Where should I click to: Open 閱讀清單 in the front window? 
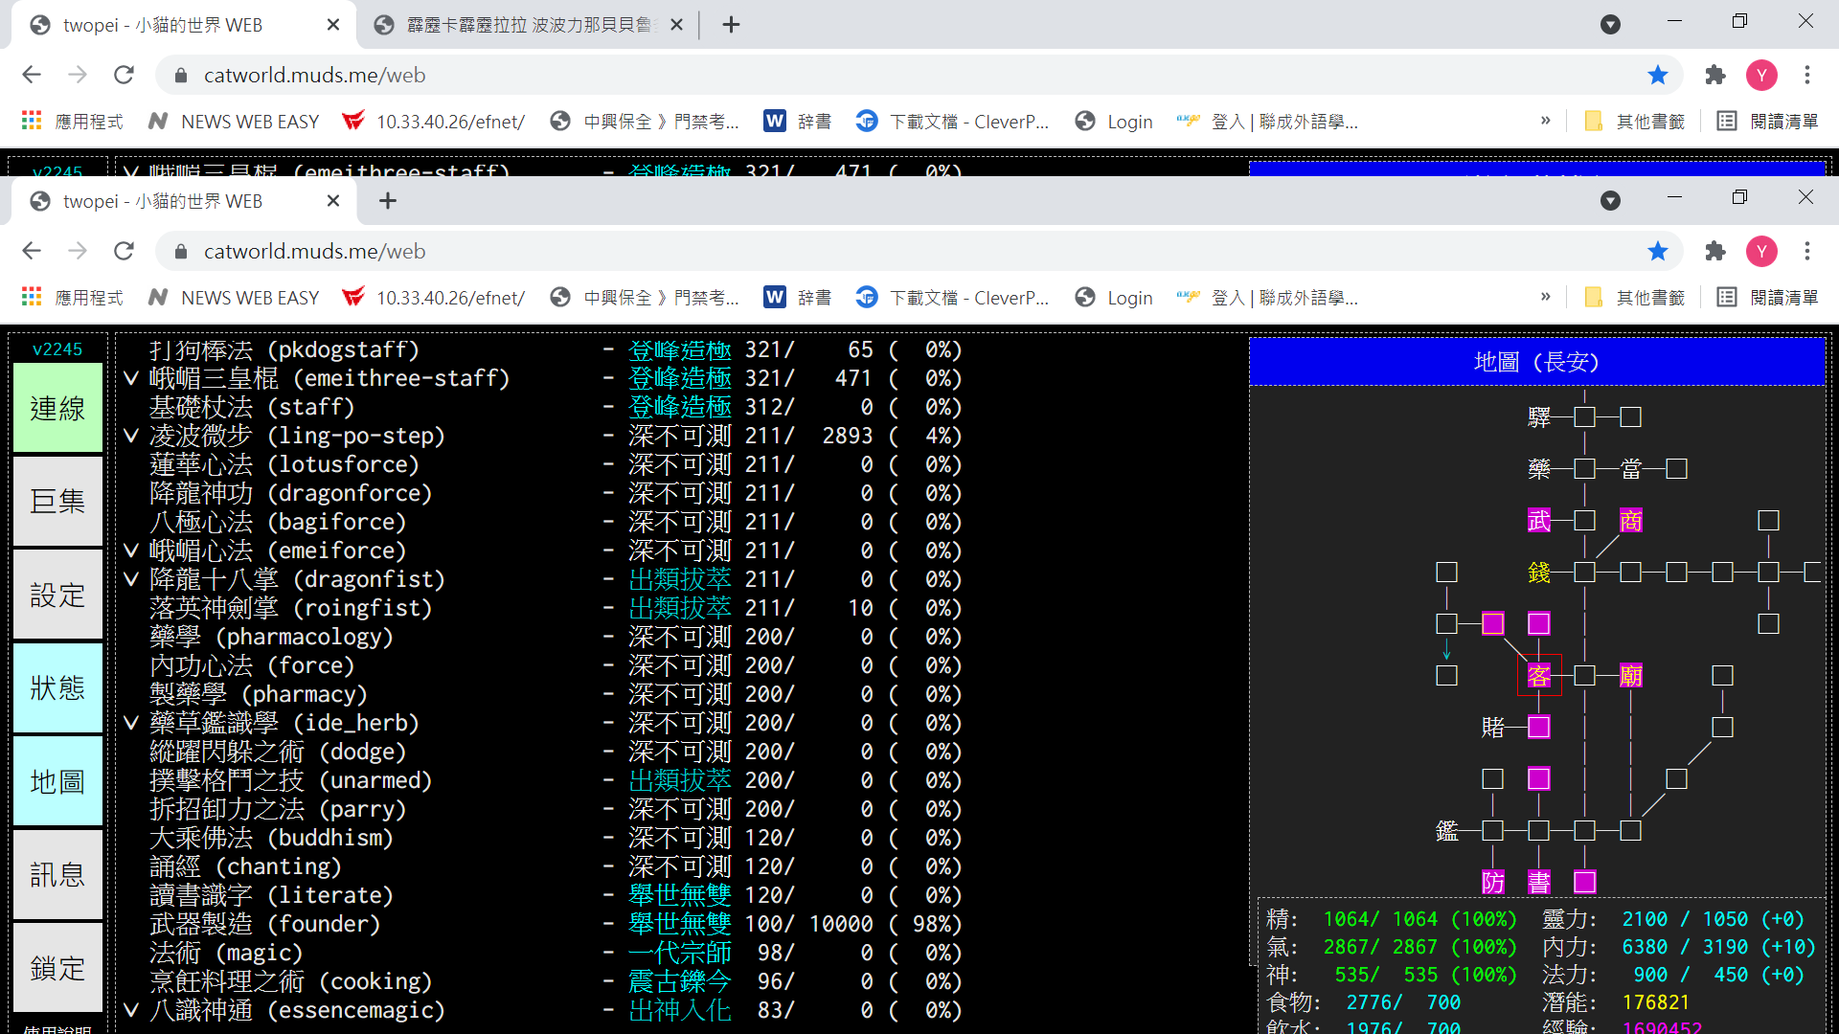(x=1767, y=297)
